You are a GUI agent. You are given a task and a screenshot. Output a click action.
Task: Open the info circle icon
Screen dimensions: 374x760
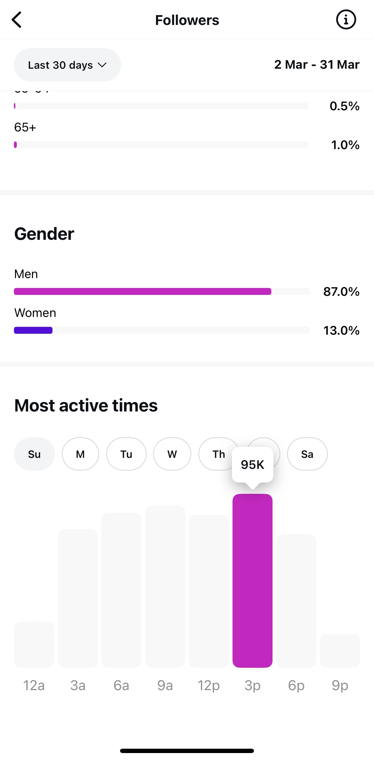point(346,20)
